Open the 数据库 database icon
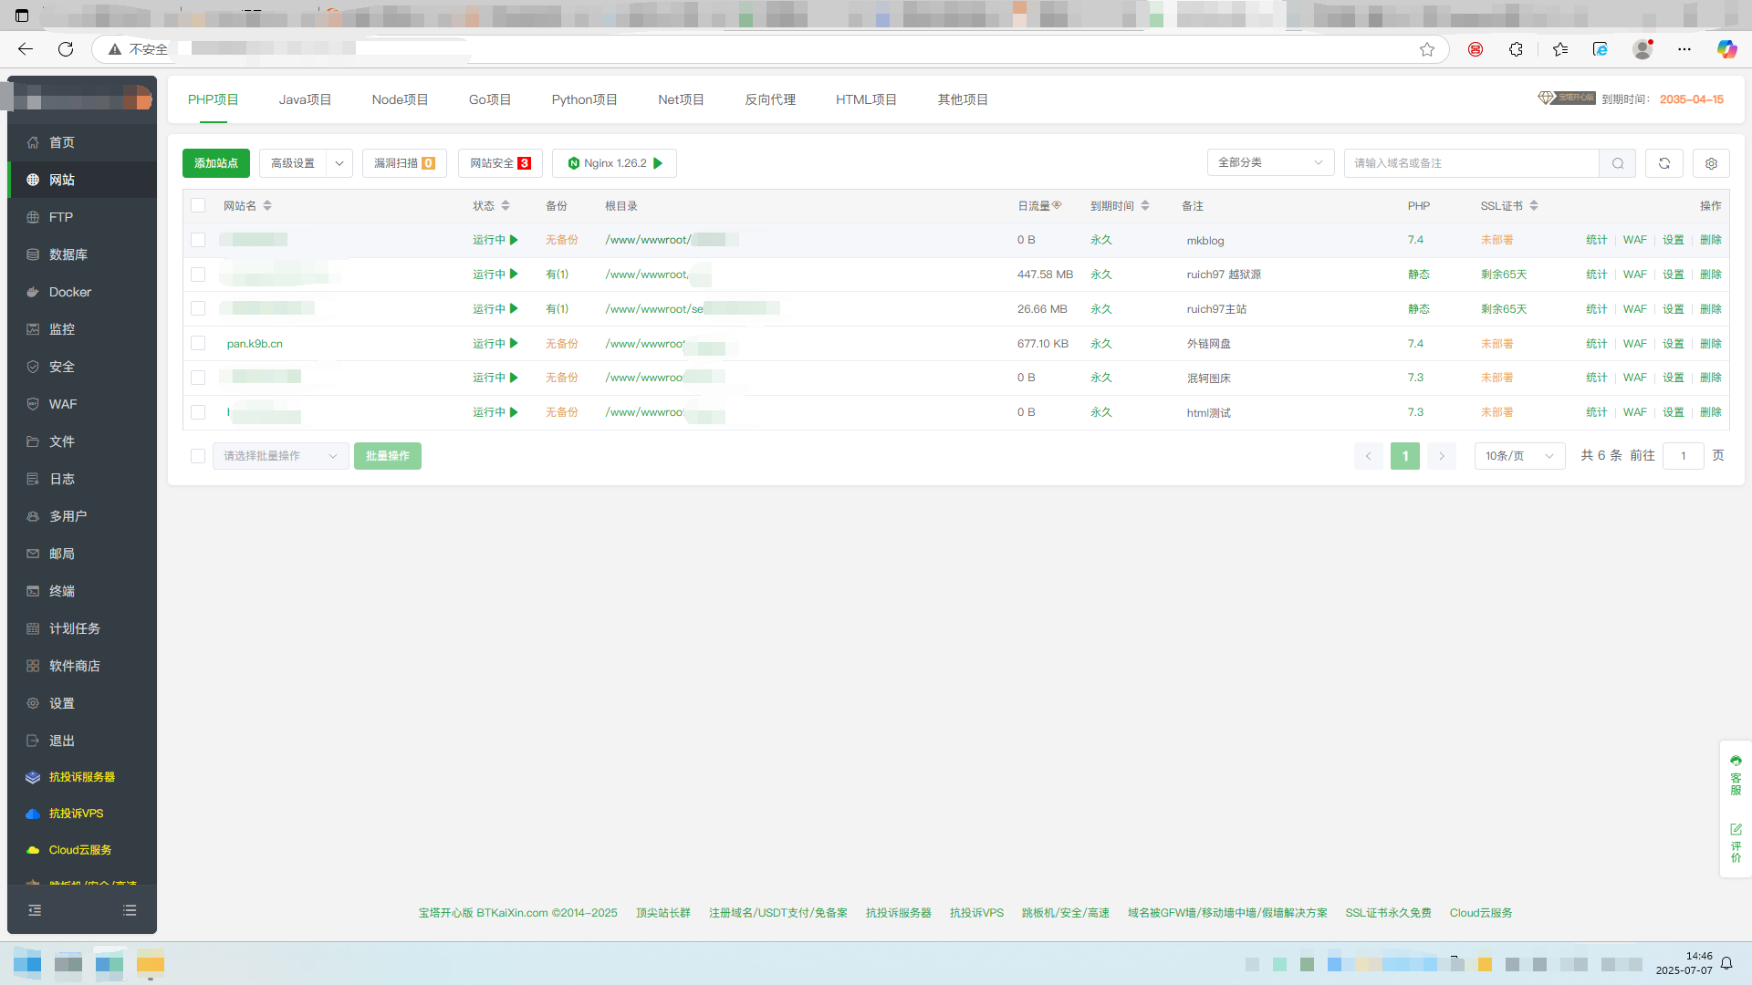The width and height of the screenshot is (1752, 985). pyautogui.click(x=33, y=254)
